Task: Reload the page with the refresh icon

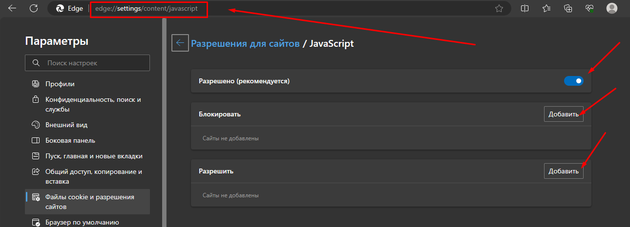Action: click(34, 8)
